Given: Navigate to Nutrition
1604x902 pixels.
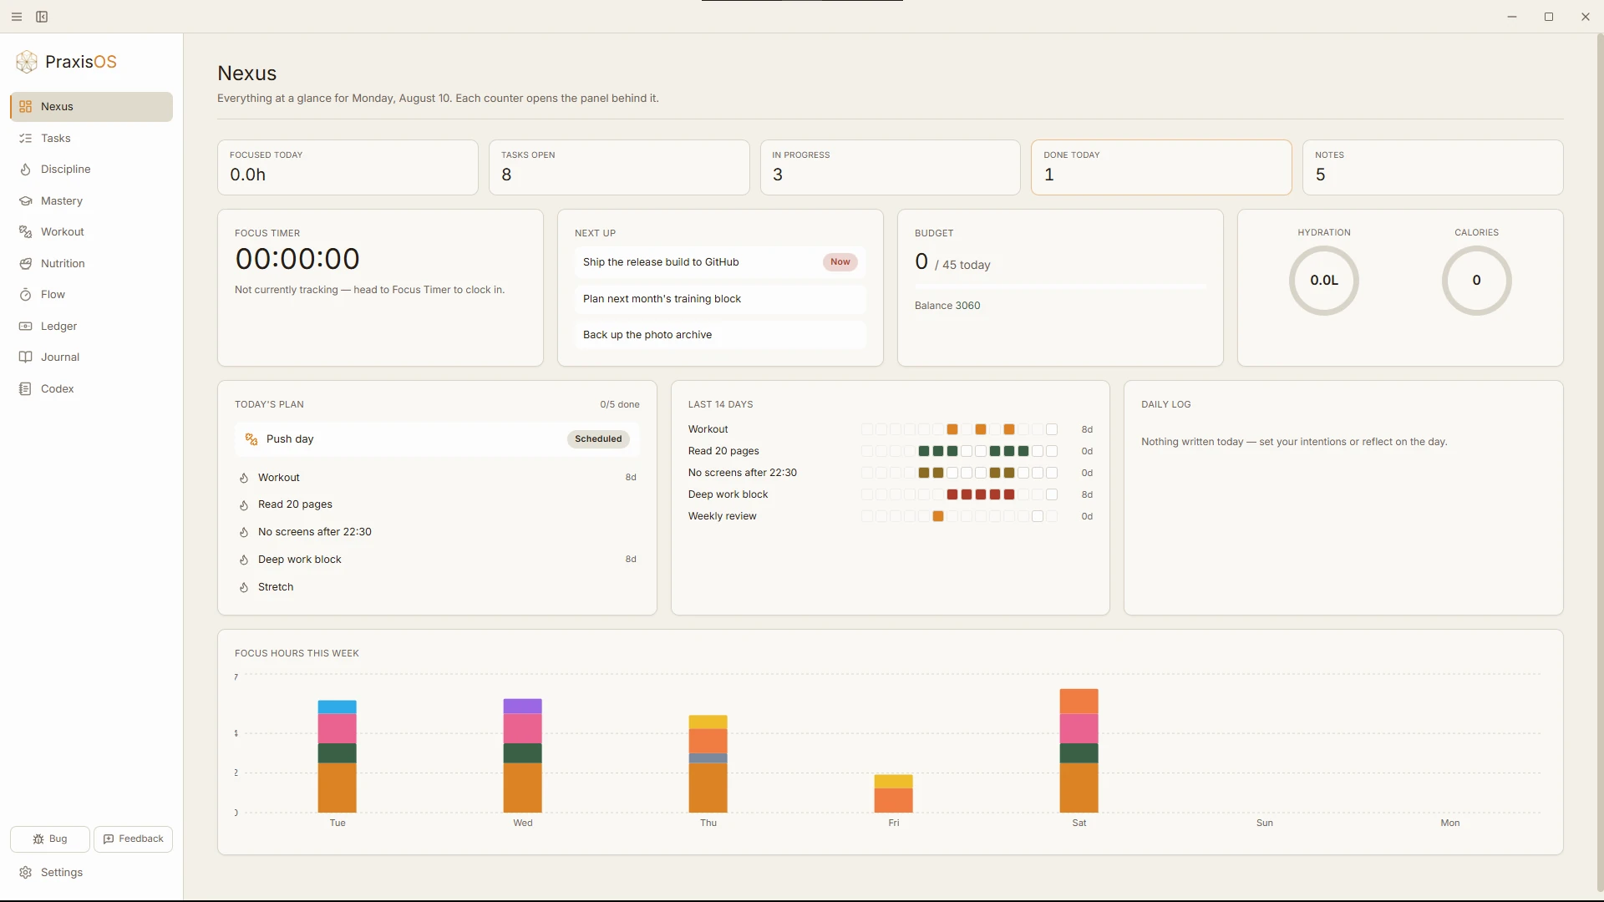Looking at the screenshot, I should (91, 264).
